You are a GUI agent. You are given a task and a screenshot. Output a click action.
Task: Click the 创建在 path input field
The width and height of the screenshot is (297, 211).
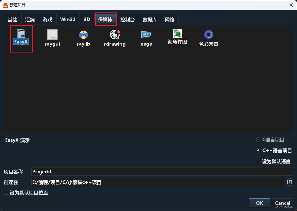pyautogui.click(x=158, y=182)
